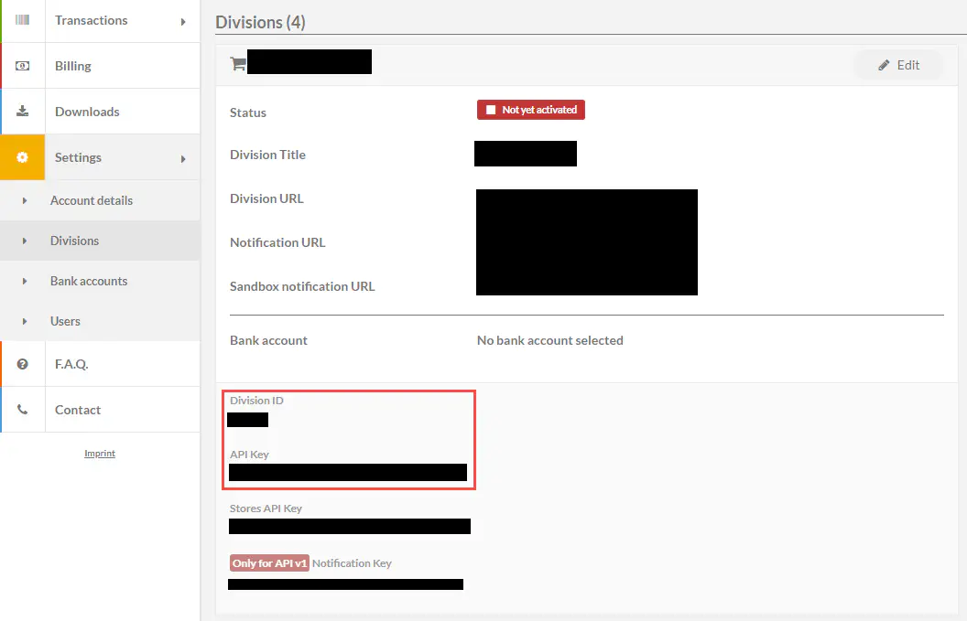The width and height of the screenshot is (967, 621).
Task: Click the Billing money icon
Action: [x=22, y=66]
